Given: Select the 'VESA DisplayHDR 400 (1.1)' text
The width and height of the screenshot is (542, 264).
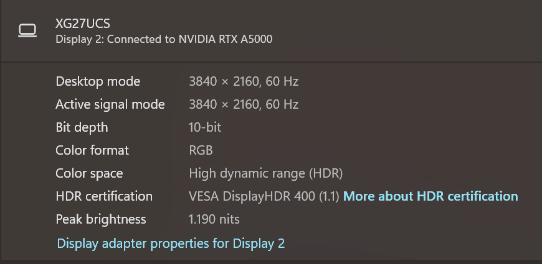Looking at the screenshot, I should pyautogui.click(x=264, y=196).
